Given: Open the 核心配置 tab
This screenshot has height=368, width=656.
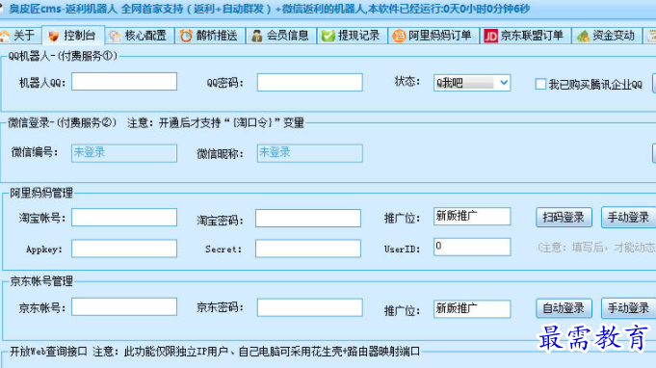Looking at the screenshot, I should pos(140,36).
